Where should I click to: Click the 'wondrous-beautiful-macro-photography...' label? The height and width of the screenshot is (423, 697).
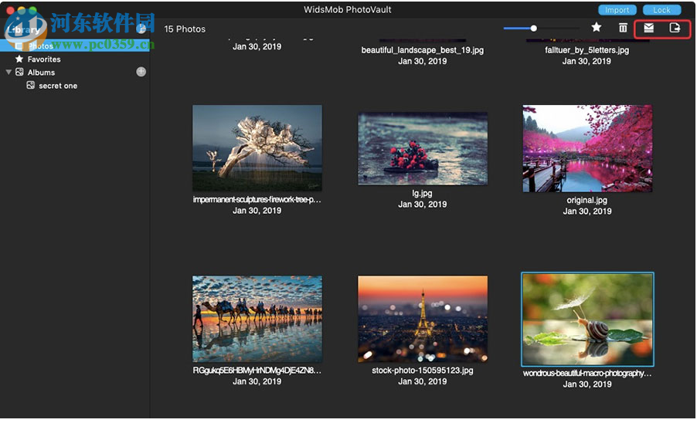587,374
